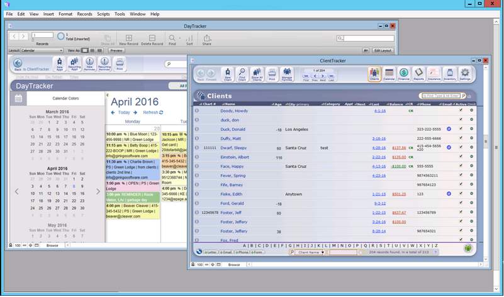Toggle Omit button for Dwarf, Sleepy

pyautogui.click(x=471, y=147)
